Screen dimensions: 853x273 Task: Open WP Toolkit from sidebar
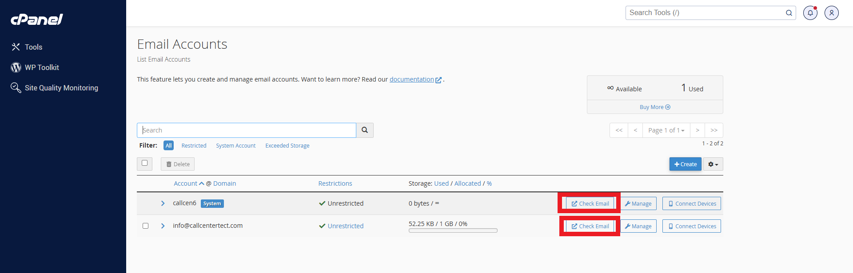click(x=42, y=67)
